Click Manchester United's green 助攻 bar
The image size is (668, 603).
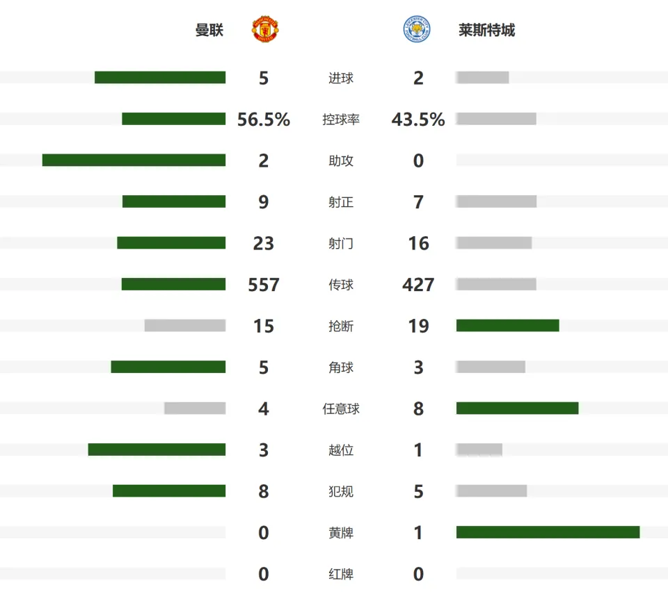(x=134, y=160)
